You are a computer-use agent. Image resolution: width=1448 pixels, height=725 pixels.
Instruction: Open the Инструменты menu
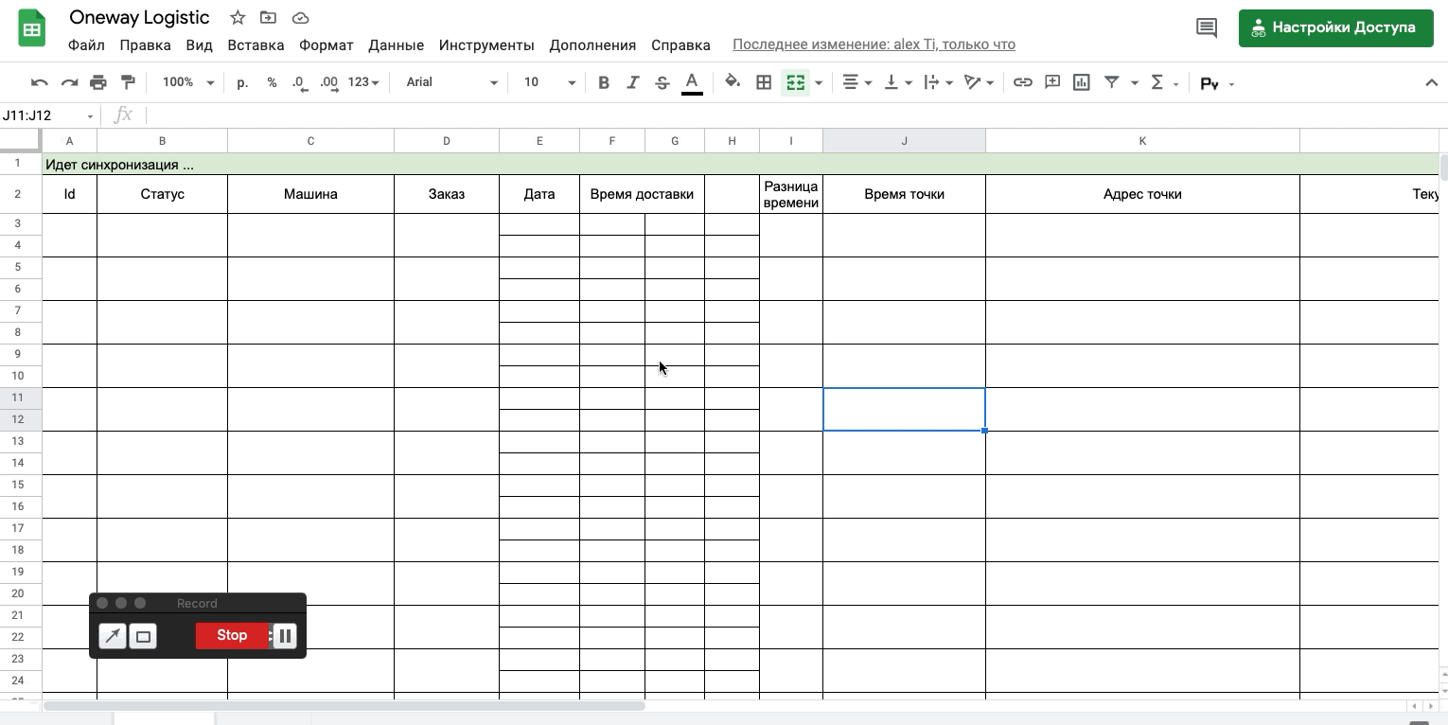pos(486,44)
